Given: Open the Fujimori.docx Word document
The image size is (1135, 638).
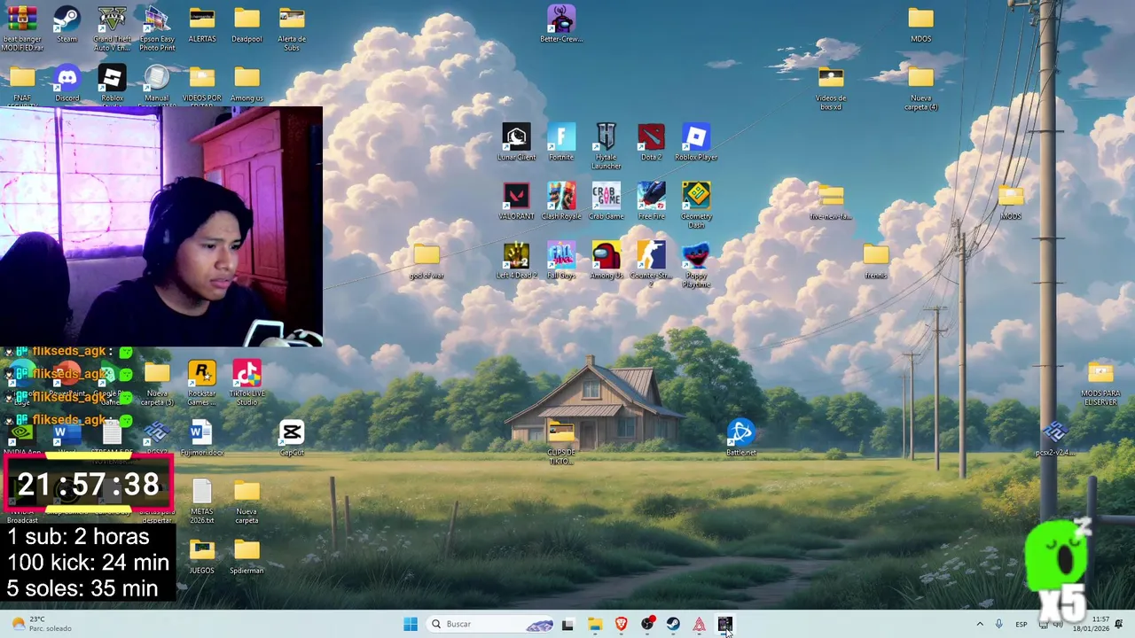Looking at the screenshot, I should [202, 438].
